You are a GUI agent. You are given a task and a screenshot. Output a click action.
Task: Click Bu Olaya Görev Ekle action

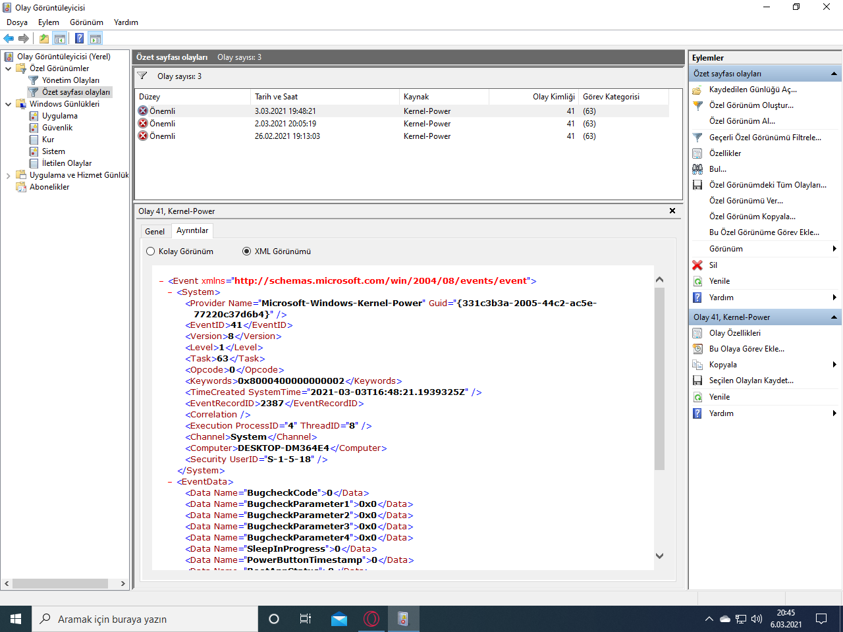(x=746, y=349)
